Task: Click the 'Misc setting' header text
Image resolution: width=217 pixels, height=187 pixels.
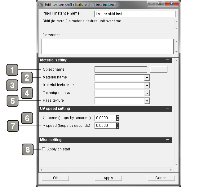Action: point(51,140)
